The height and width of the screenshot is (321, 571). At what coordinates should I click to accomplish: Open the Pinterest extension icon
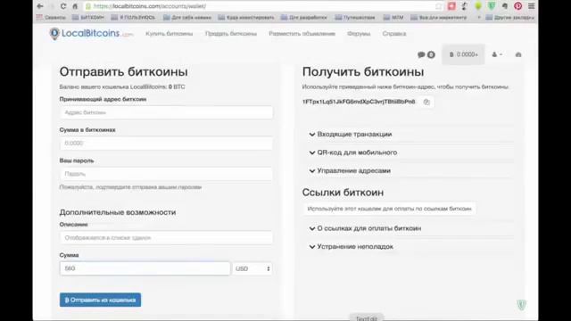tap(517, 6)
